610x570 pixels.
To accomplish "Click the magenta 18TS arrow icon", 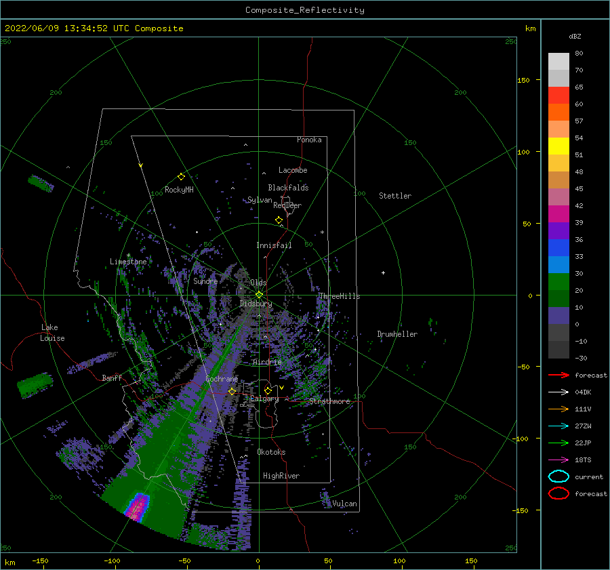I will [x=558, y=460].
